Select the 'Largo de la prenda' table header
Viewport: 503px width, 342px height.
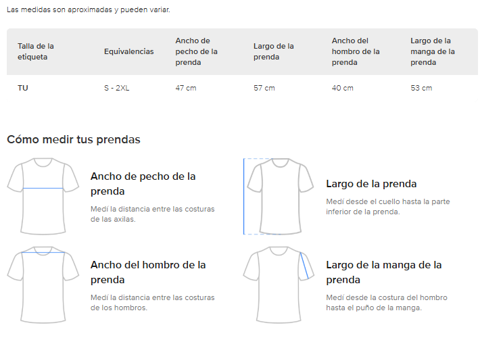[274, 51]
